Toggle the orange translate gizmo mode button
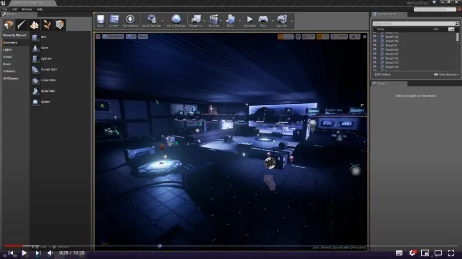 click(x=280, y=37)
